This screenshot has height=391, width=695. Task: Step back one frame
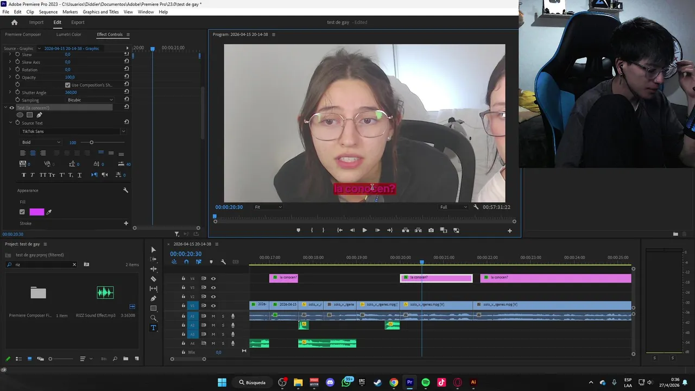(x=352, y=230)
